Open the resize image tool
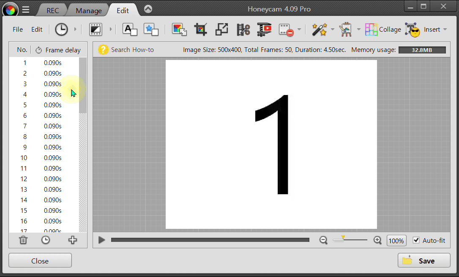459x277 pixels. [x=221, y=29]
